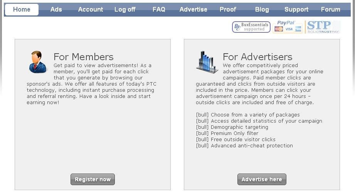This screenshot has width=355, height=194.
Task: Open the Ads menu item
Action: 56,10
